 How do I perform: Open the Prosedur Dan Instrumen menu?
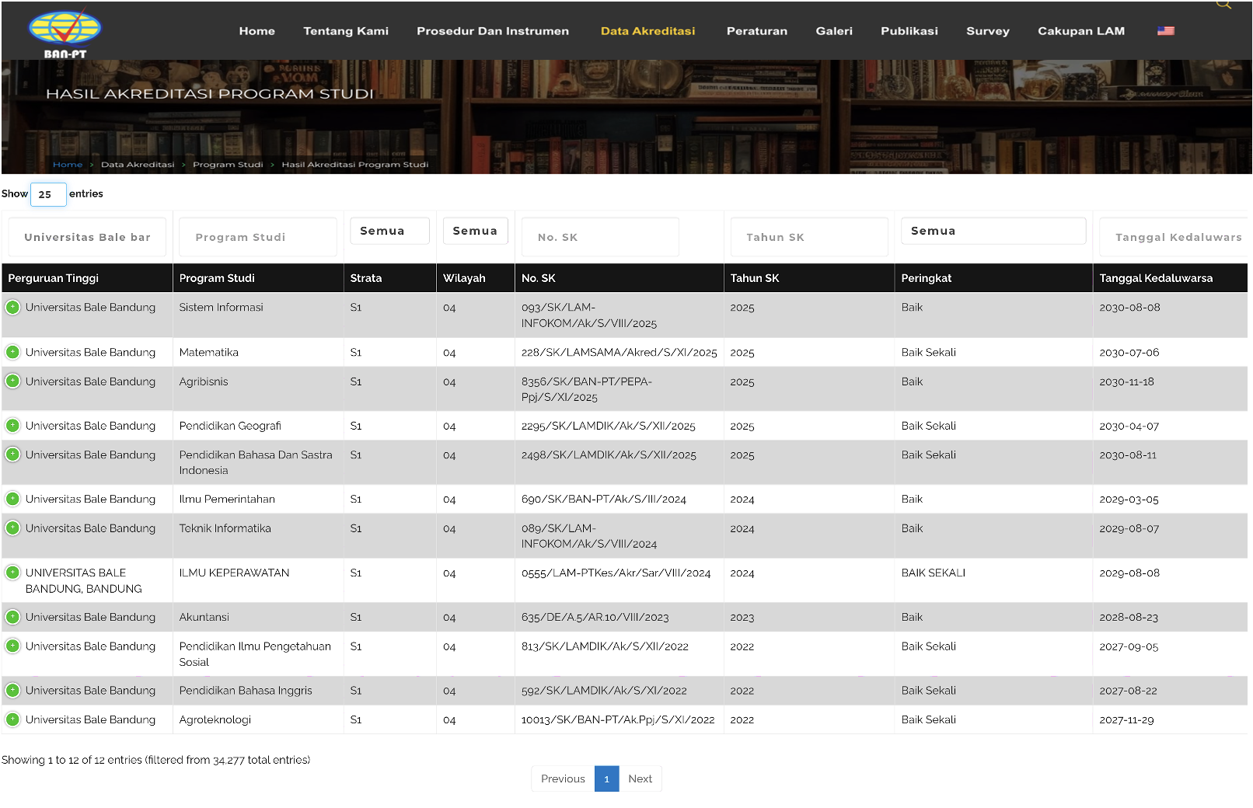tap(493, 31)
